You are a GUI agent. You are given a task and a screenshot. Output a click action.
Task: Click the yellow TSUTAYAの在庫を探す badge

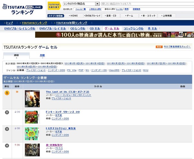point(54,6)
